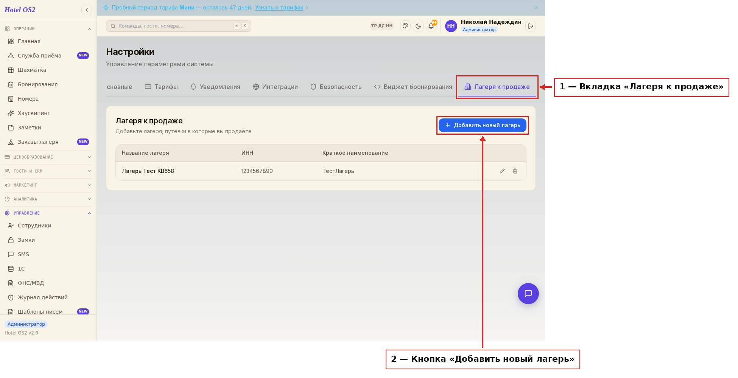738x378 pixels.
Task: Open ФНС/МВД page
Action: 48,283
